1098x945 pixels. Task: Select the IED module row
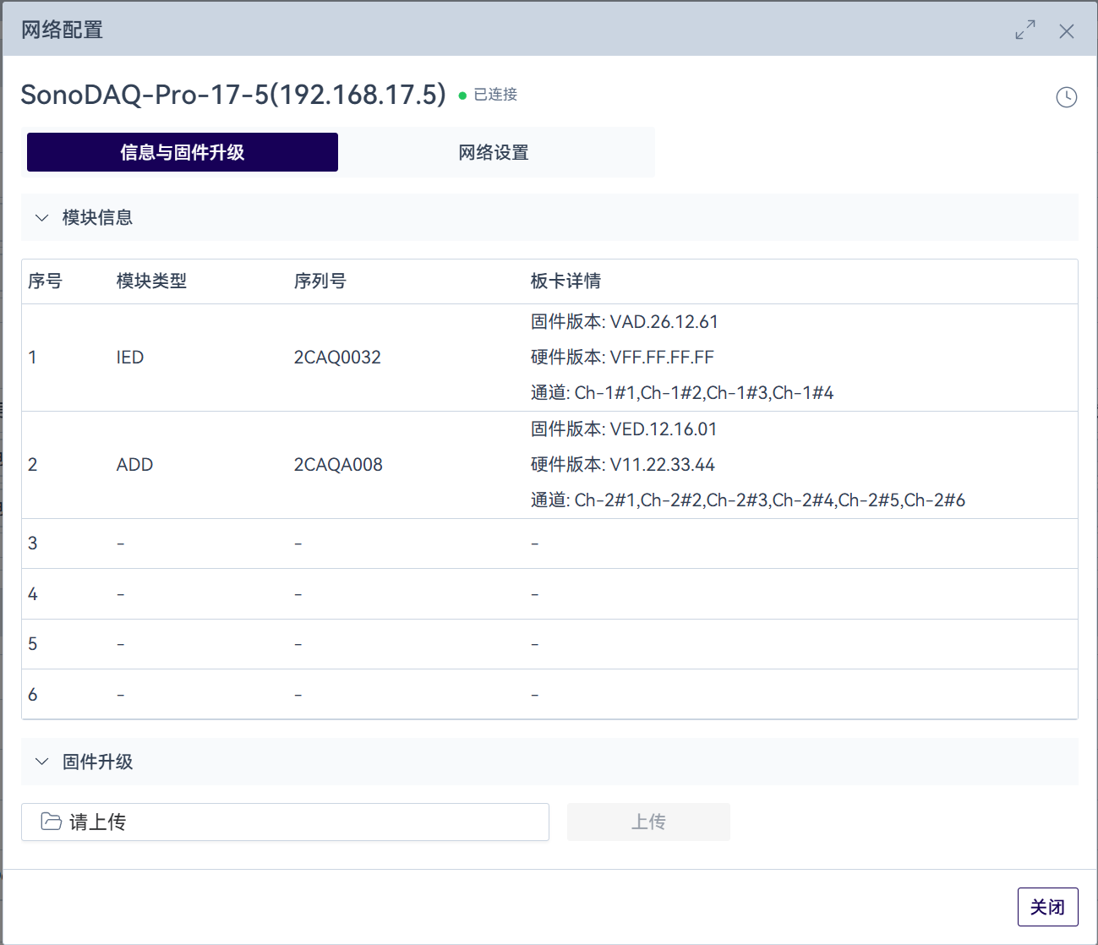[130, 358]
